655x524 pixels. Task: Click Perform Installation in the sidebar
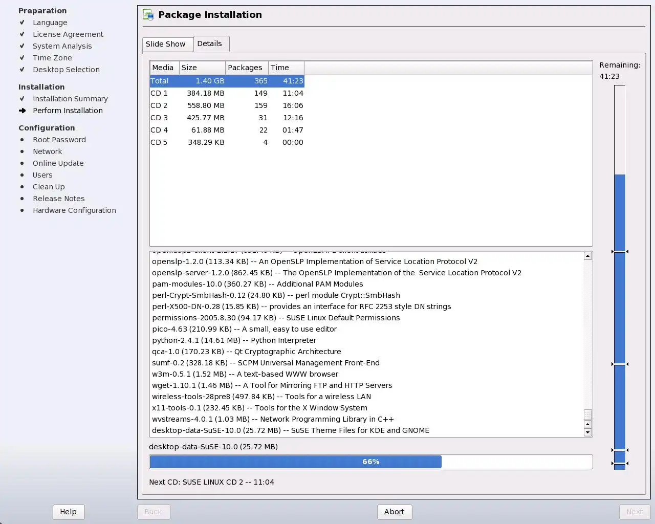click(68, 111)
